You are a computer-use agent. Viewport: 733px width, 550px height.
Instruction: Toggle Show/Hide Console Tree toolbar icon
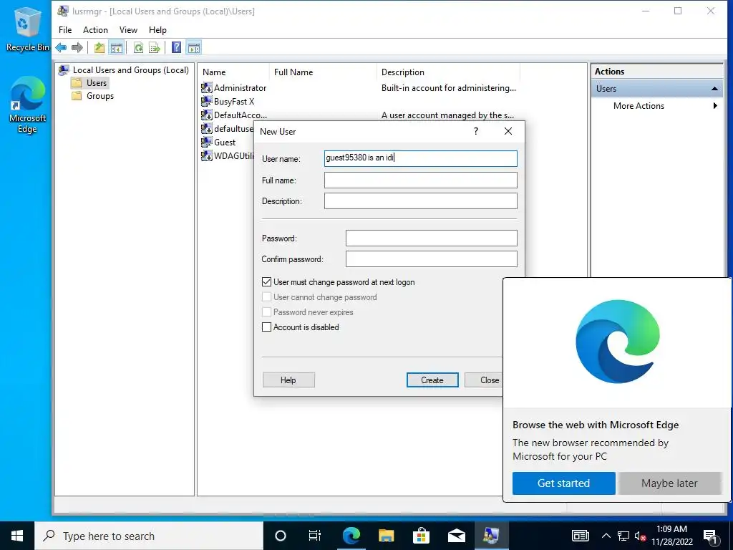coord(117,47)
